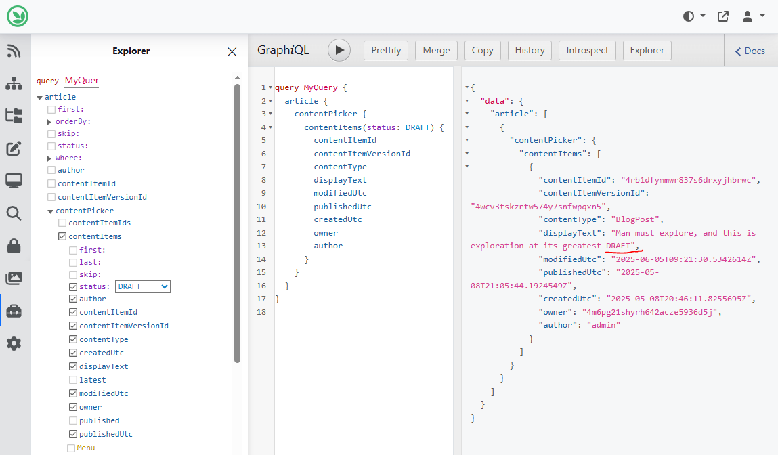This screenshot has height=455, width=778.
Task: Open the status DRAFT dropdown
Action: (x=143, y=286)
